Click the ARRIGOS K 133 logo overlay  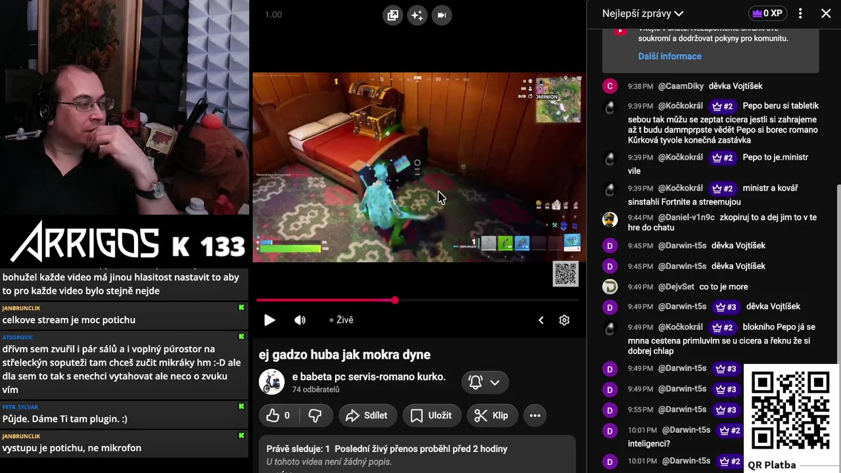coord(127,241)
